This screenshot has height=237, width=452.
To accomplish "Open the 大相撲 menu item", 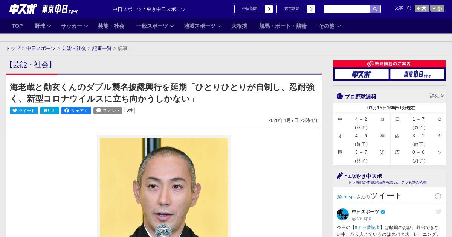I will (x=239, y=26).
